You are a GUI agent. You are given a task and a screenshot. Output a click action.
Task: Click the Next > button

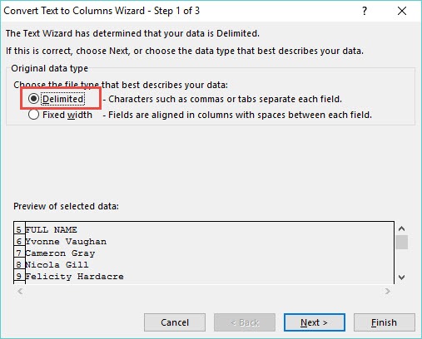(x=315, y=322)
